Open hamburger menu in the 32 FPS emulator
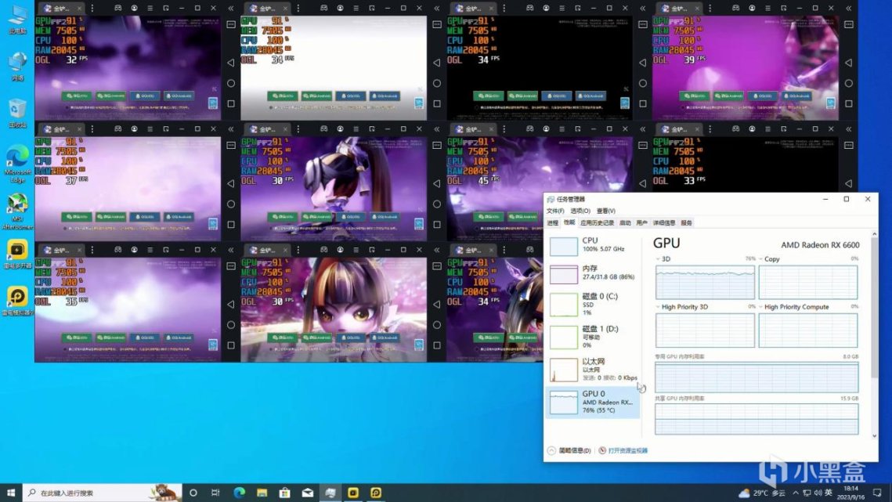Image resolution: width=892 pixels, height=502 pixels. point(150,9)
